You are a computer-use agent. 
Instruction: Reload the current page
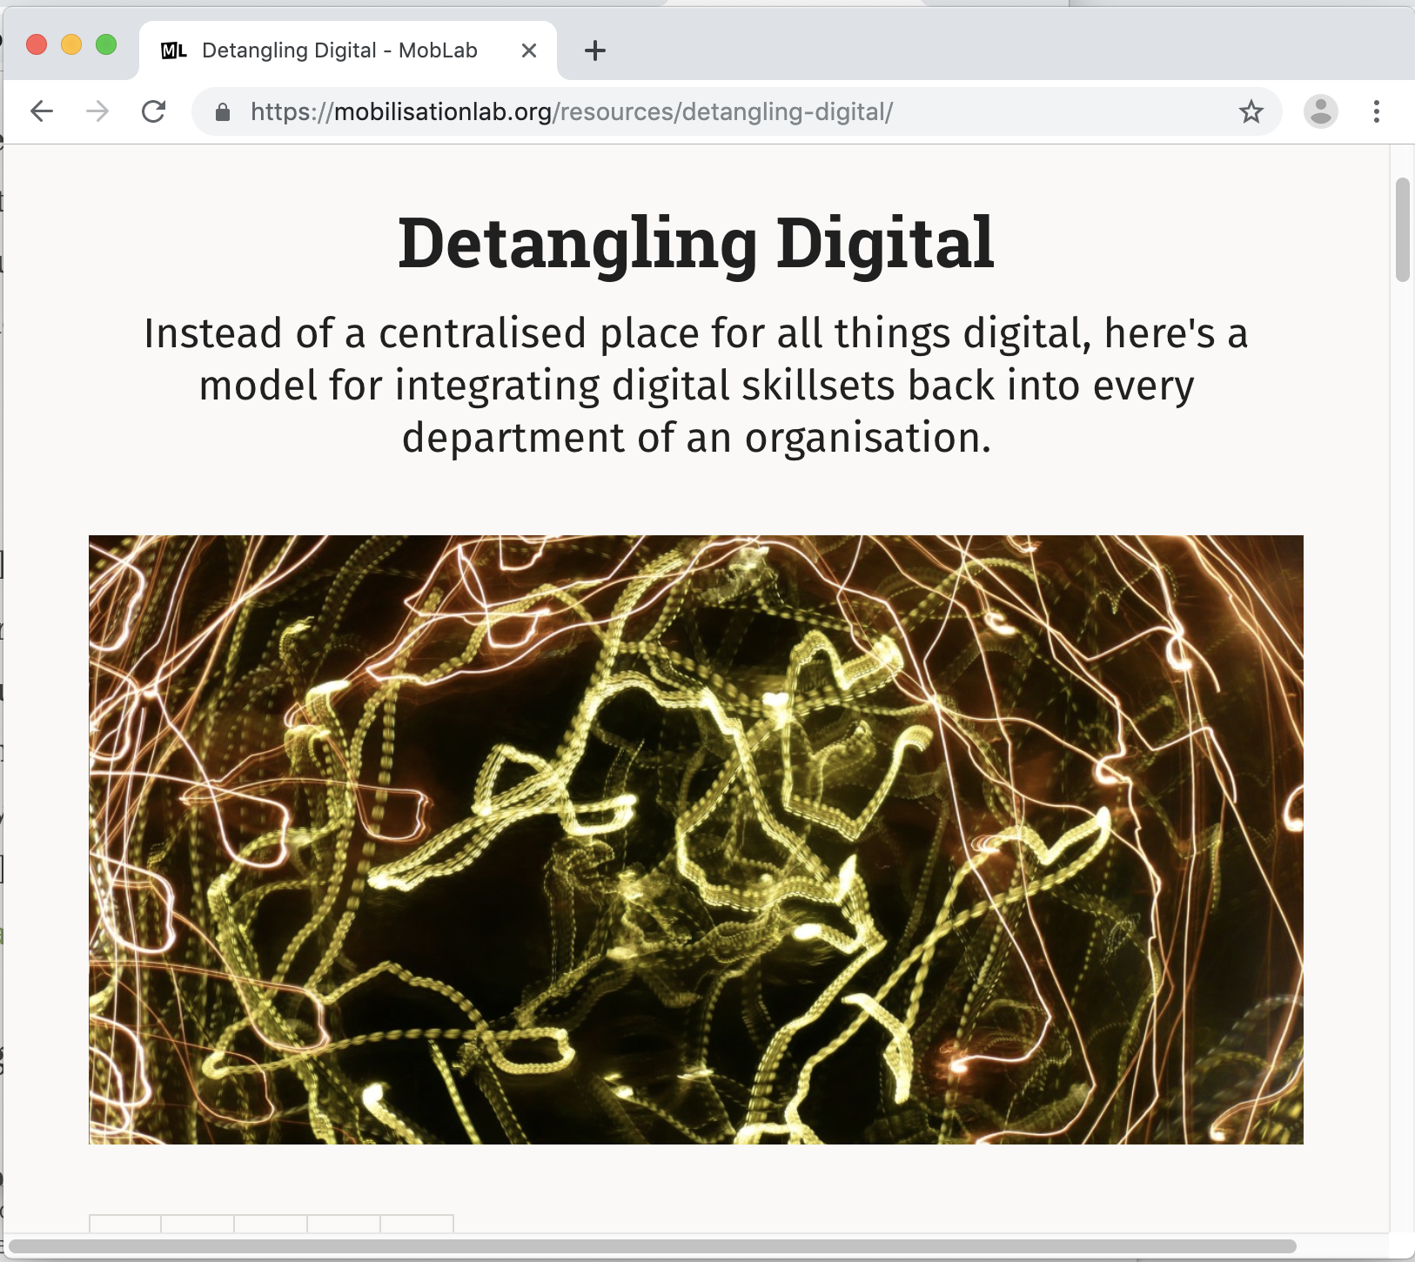(154, 111)
